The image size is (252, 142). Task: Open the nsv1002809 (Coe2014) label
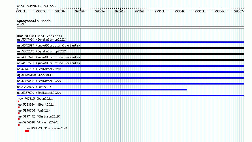[x=34, y=87]
